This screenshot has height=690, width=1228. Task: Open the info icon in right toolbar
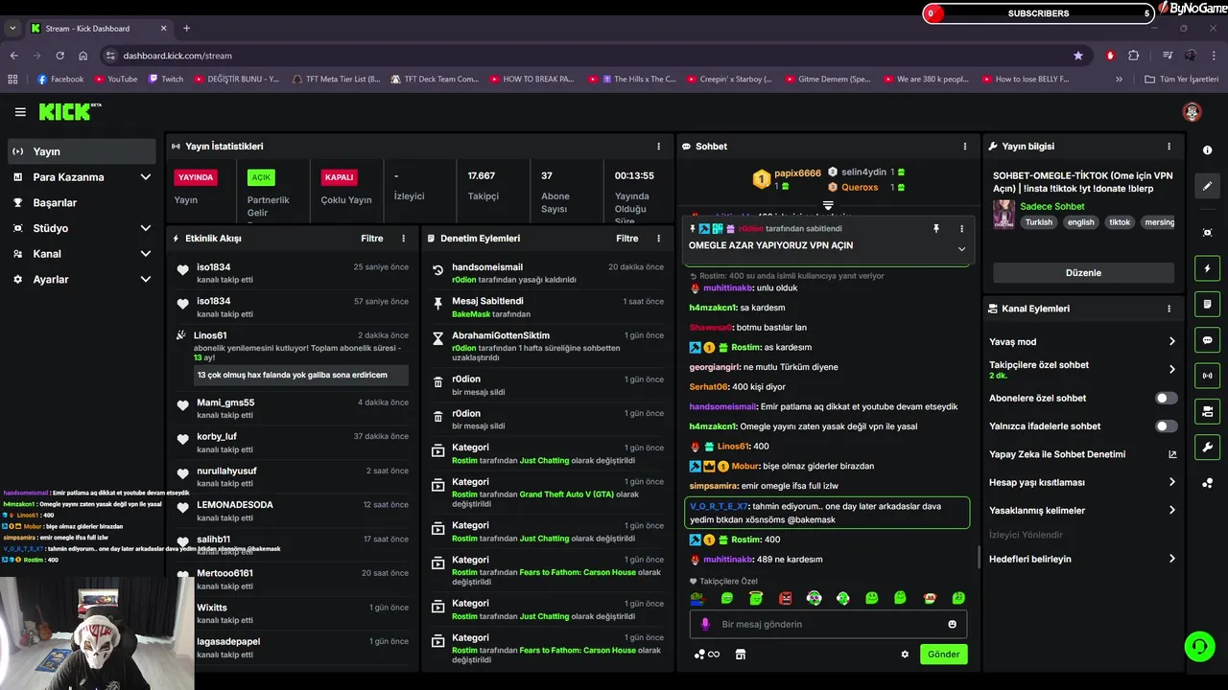click(1207, 150)
